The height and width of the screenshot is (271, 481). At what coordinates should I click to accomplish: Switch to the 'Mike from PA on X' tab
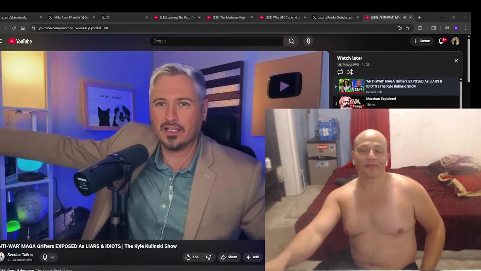(71, 17)
